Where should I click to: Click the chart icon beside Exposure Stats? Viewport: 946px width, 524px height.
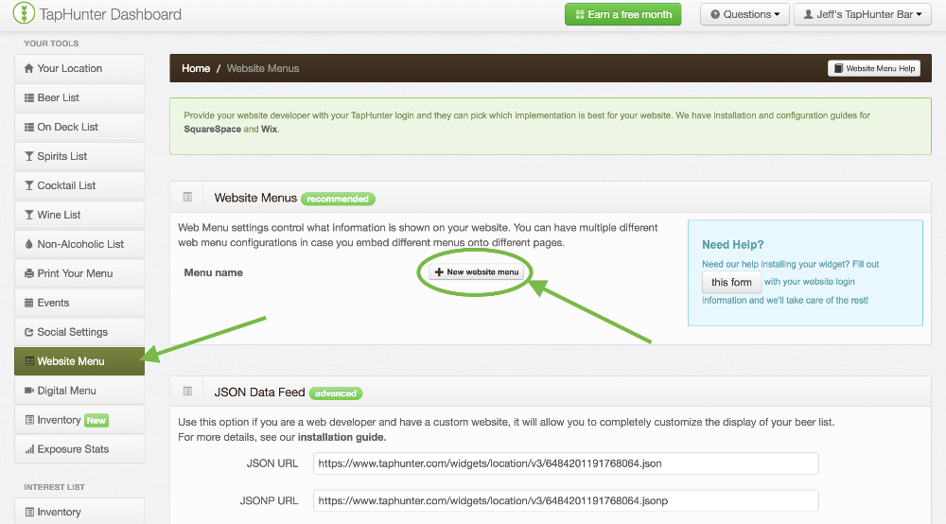coord(29,449)
